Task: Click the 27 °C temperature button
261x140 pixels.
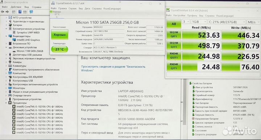Action: [x=59, y=49]
